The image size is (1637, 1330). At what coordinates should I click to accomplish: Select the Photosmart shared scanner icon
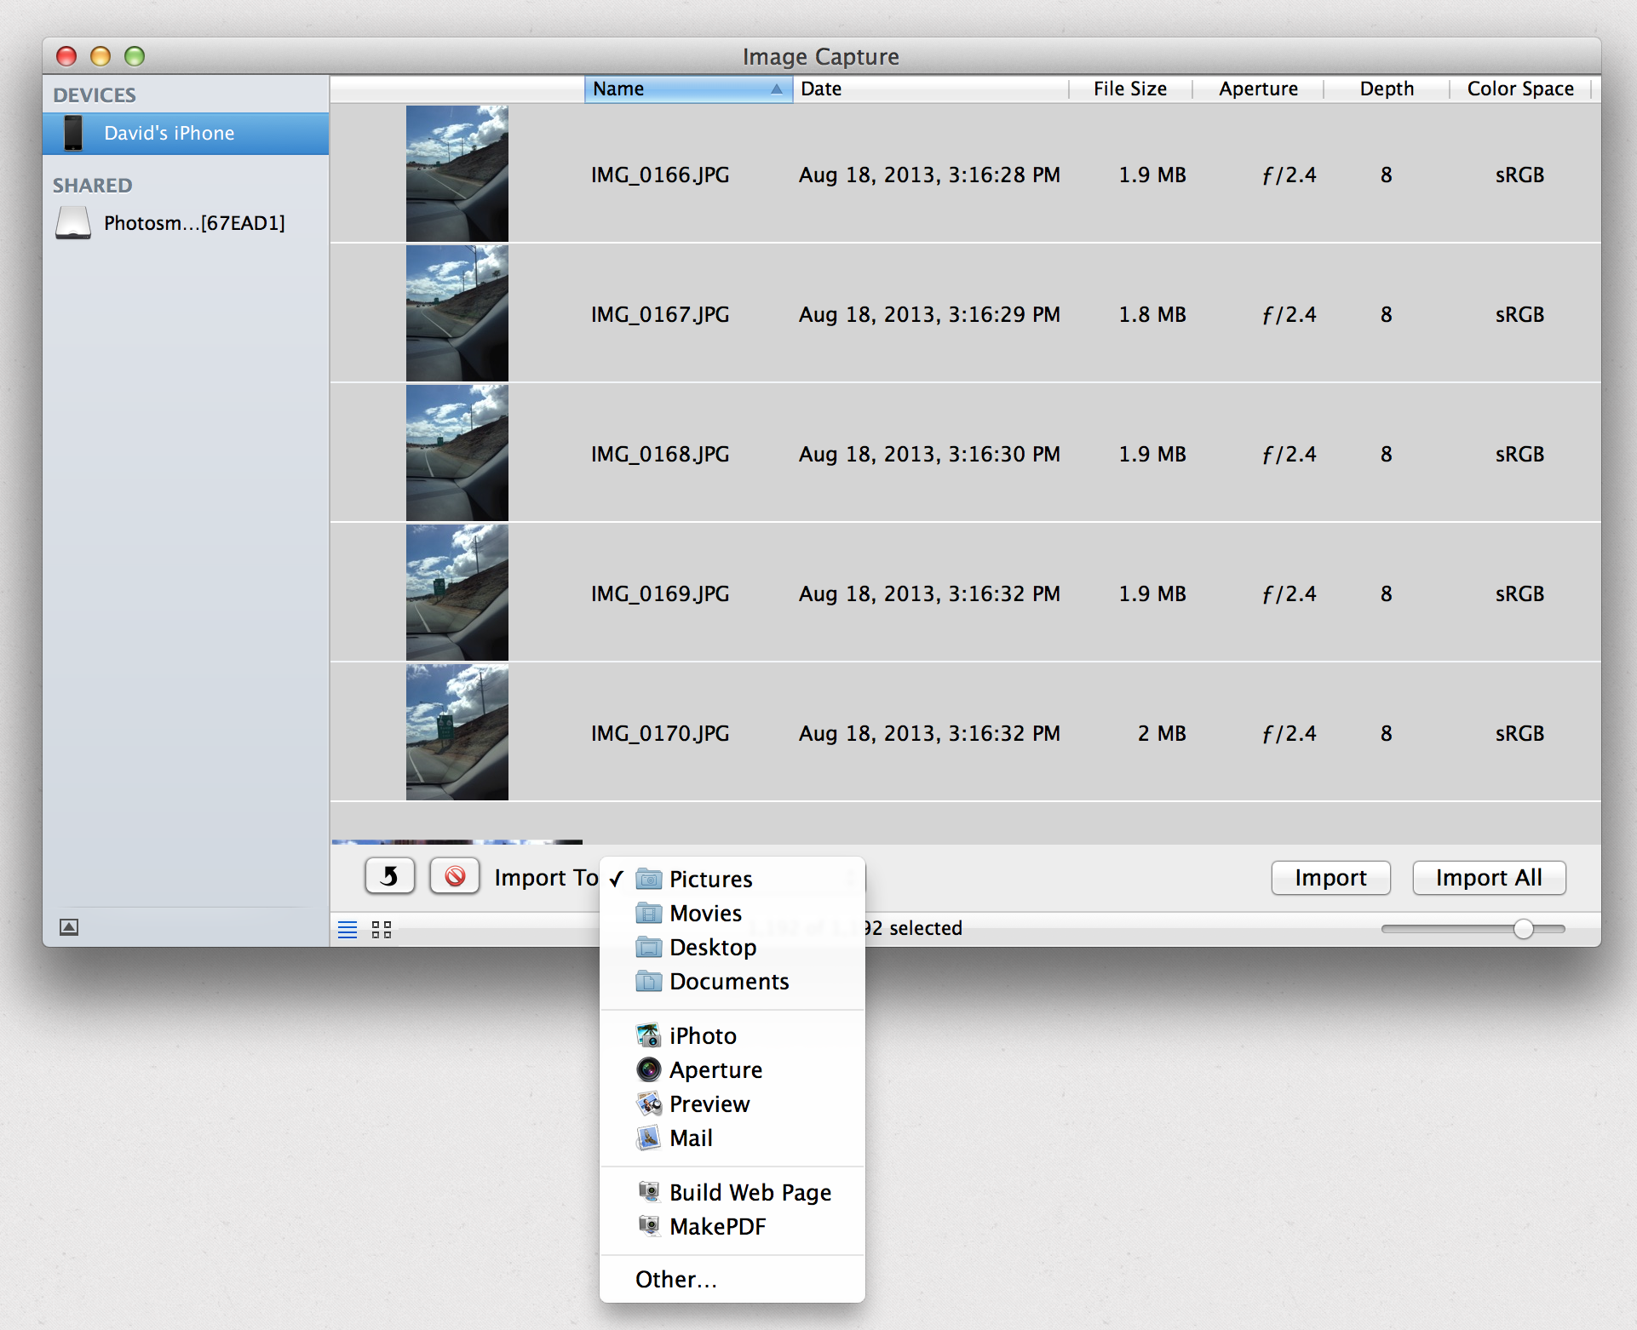click(73, 223)
